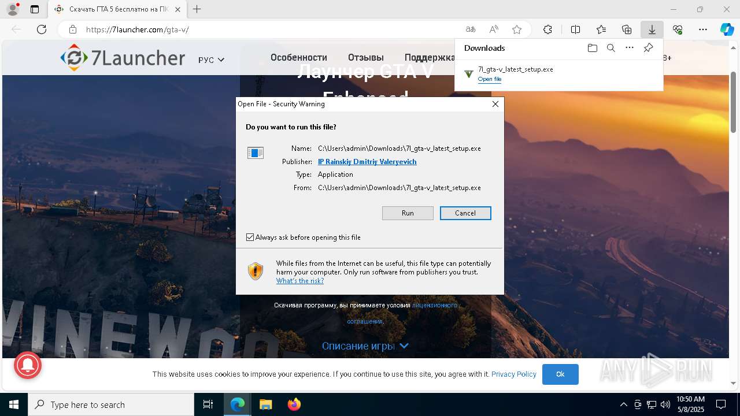Click the browser back arrow
This screenshot has height=416, width=740.
pyautogui.click(x=16, y=29)
